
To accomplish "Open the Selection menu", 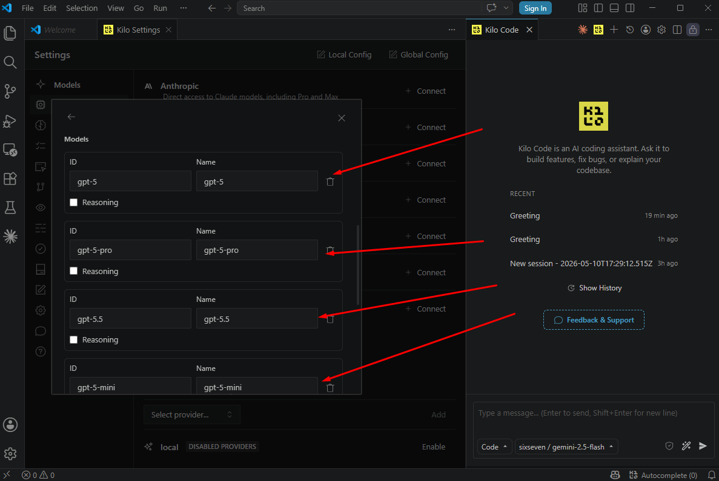I will 82,8.
